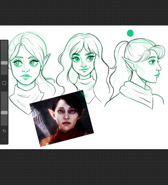Click the brush size slider handle

(x=4, y=63)
